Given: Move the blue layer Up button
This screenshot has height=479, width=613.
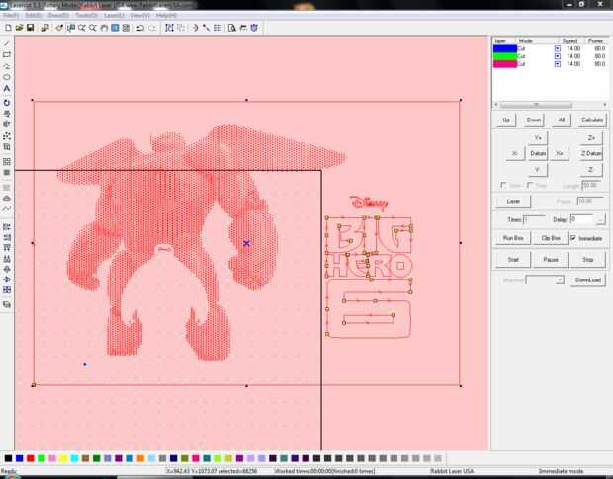Looking at the screenshot, I should coord(506,120).
